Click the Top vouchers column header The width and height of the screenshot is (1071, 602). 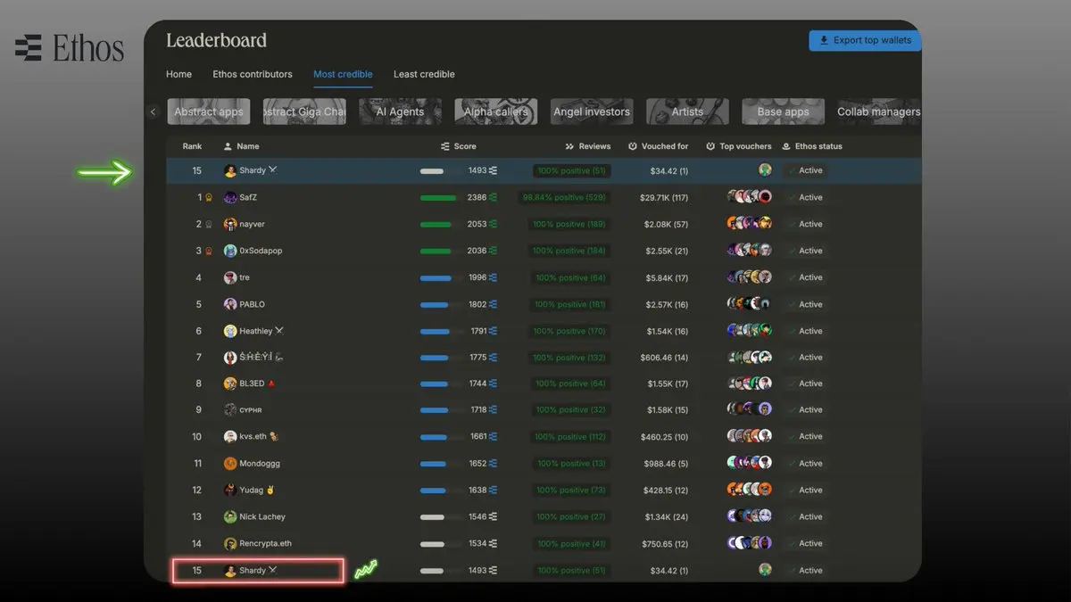point(739,146)
